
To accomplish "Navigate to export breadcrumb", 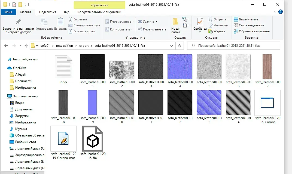I will tap(84, 46).
